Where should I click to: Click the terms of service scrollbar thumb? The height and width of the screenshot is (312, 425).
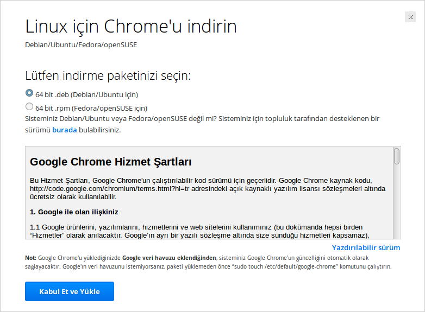click(397, 156)
